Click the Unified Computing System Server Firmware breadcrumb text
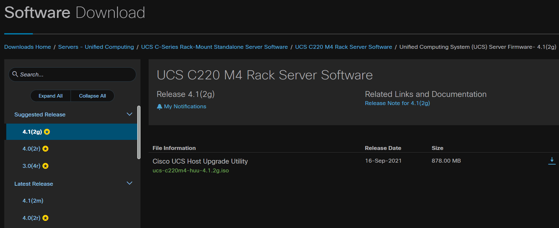559x228 pixels. [478, 47]
